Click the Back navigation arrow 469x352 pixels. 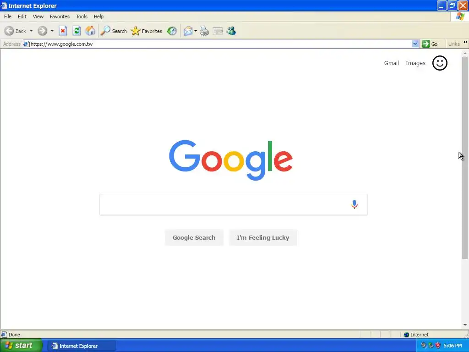(x=9, y=31)
